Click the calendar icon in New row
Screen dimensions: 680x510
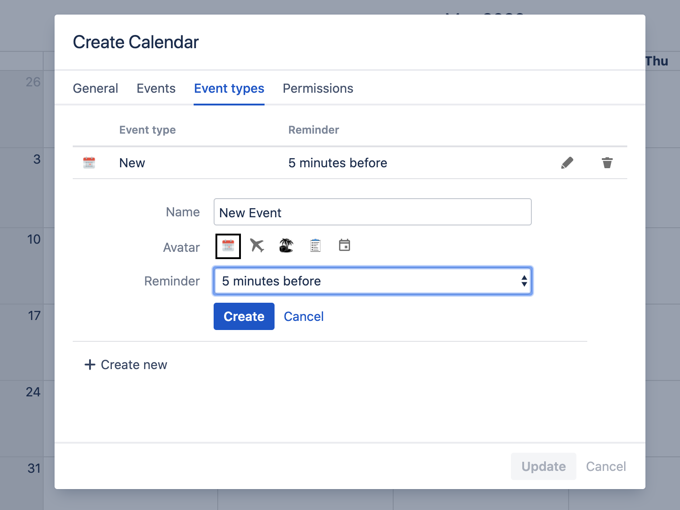[x=89, y=163]
